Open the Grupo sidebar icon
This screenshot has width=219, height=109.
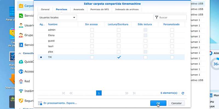[21, 35]
